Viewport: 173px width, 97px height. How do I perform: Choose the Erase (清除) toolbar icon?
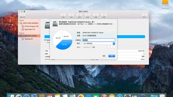click(x=79, y=15)
